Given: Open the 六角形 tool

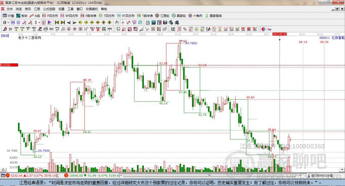Looking at the screenshot, I should [x=195, y=16].
